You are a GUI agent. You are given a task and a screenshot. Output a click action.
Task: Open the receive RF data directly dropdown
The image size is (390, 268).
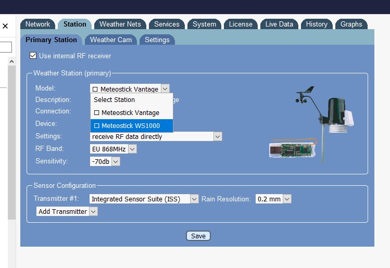coord(156,136)
